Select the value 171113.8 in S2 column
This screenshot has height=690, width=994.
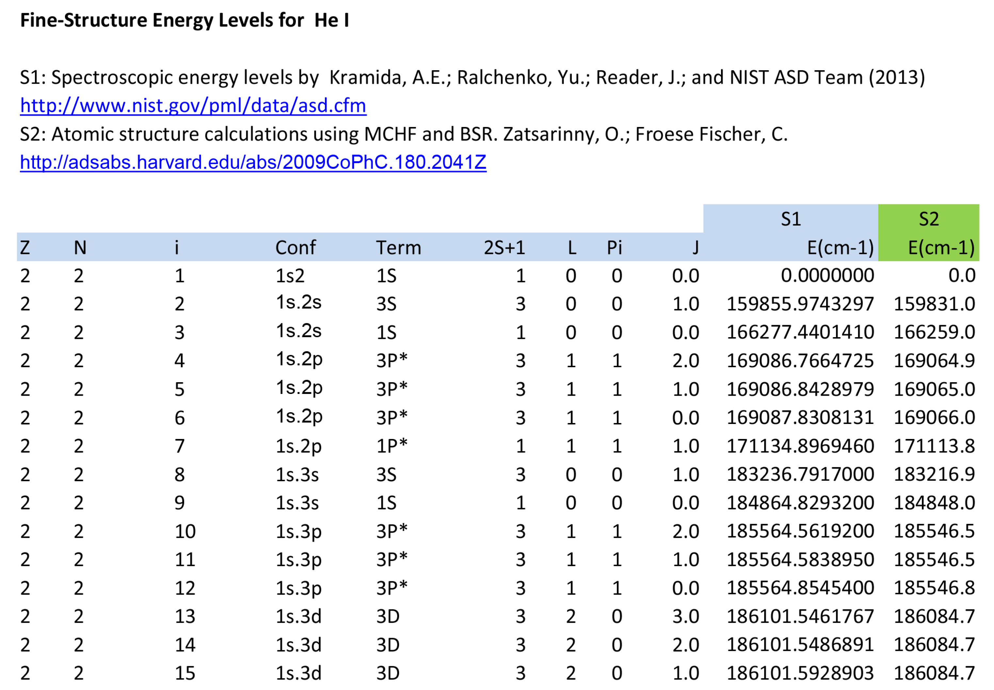[x=934, y=446]
